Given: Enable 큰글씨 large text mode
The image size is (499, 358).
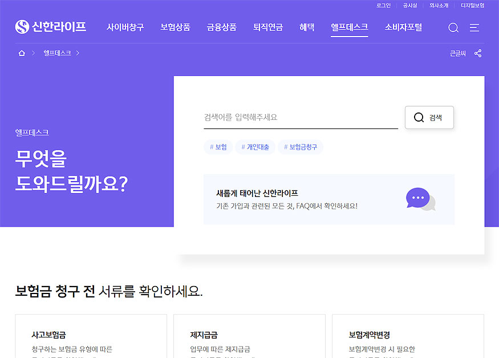Looking at the screenshot, I should click(x=457, y=54).
